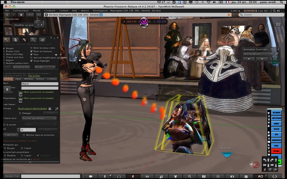The height and width of the screenshot is (179, 287).
Task: Open the Appearance t-shirt button
Action: pyautogui.click(x=176, y=176)
